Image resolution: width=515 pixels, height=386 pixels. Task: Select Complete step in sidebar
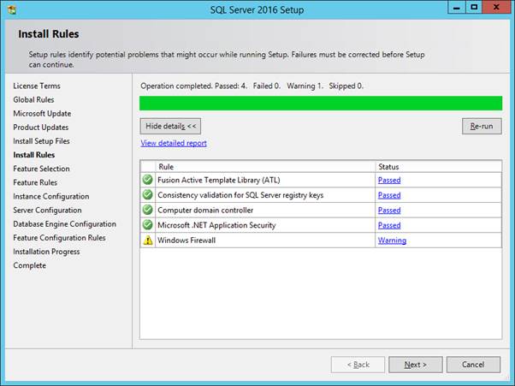30,265
